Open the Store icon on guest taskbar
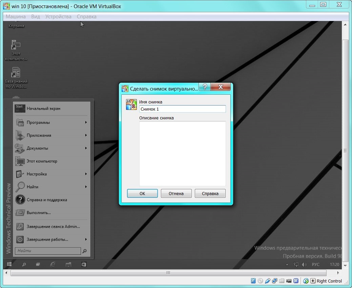The image size is (352, 288). [84, 264]
